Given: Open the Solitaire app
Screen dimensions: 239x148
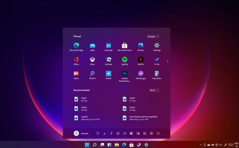Looking at the screenshot, I should tap(108, 61).
